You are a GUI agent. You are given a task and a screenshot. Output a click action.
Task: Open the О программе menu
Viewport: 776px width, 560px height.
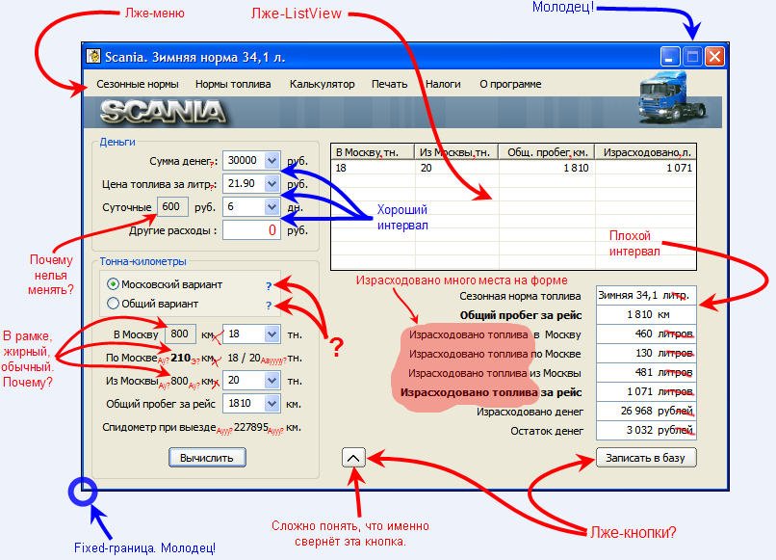point(510,84)
